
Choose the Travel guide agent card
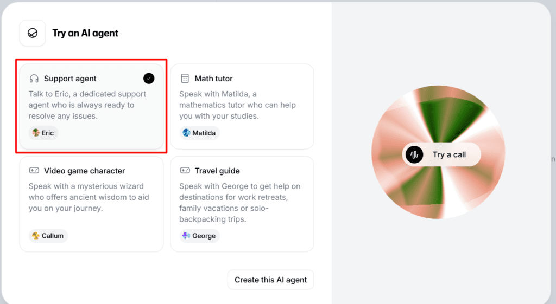[x=242, y=204]
